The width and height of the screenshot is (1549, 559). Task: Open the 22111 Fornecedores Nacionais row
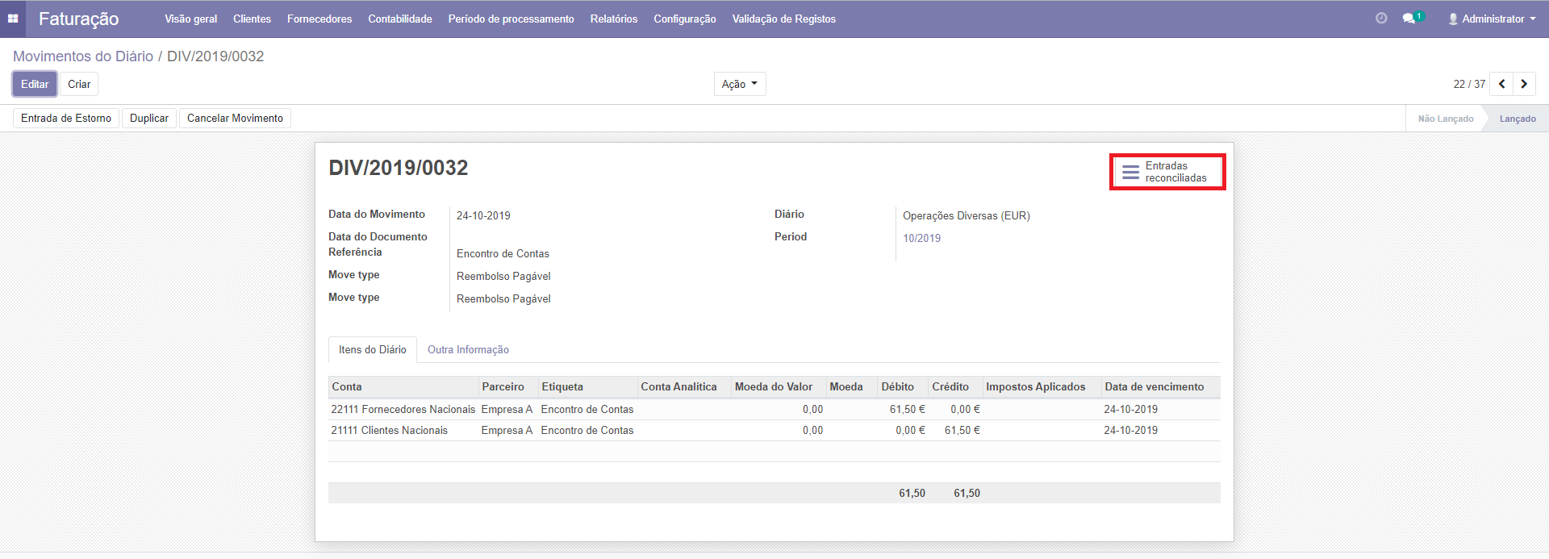pos(403,409)
